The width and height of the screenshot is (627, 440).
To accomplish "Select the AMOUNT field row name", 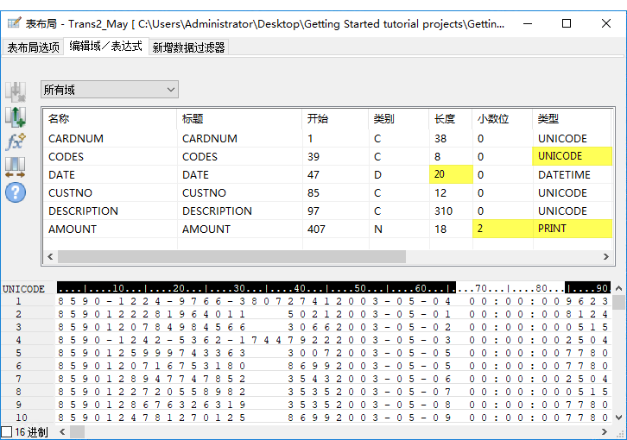I will point(73,229).
